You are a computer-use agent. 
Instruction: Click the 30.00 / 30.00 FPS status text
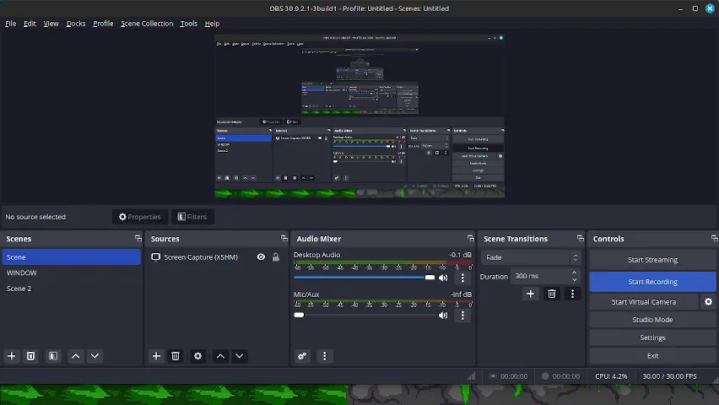(x=669, y=376)
